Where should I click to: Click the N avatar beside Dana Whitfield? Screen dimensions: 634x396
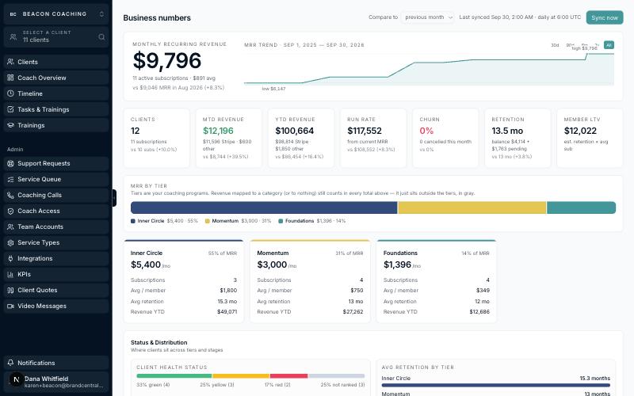(16, 379)
